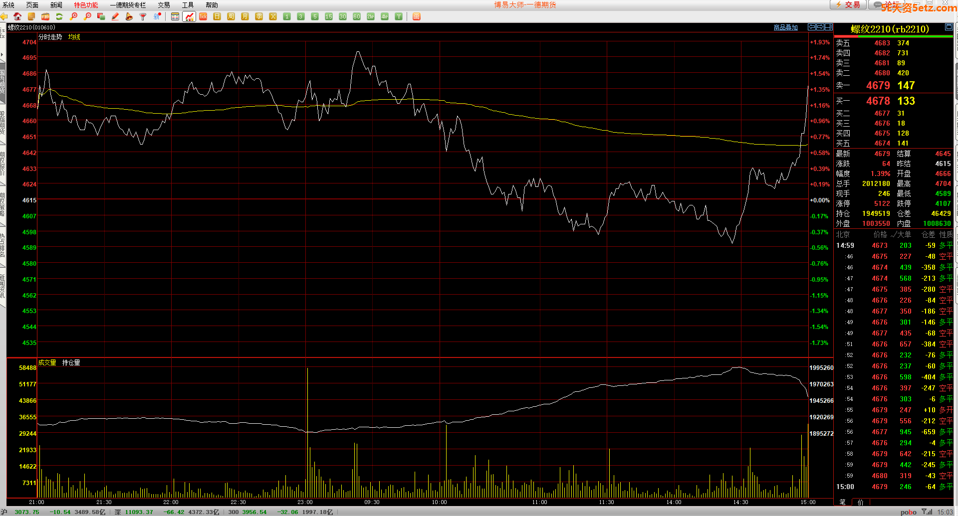
Task: Click the next contract right arrow box
Action: click(x=820, y=27)
